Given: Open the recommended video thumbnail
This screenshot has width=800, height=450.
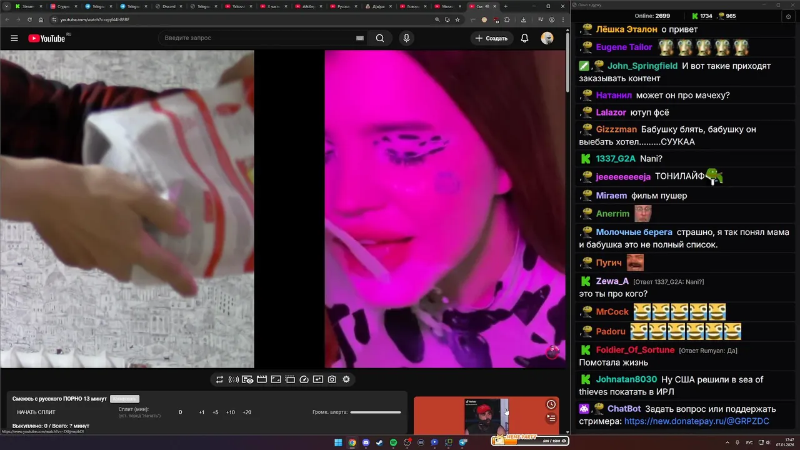Looking at the screenshot, I should pyautogui.click(x=486, y=416).
